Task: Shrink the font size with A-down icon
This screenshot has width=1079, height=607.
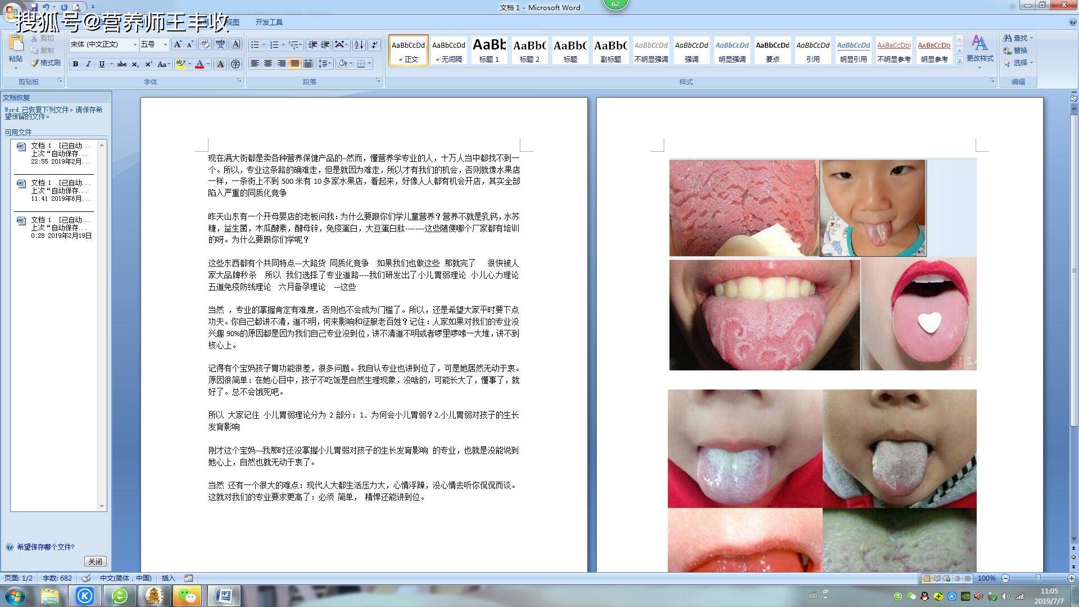Action: [x=190, y=44]
